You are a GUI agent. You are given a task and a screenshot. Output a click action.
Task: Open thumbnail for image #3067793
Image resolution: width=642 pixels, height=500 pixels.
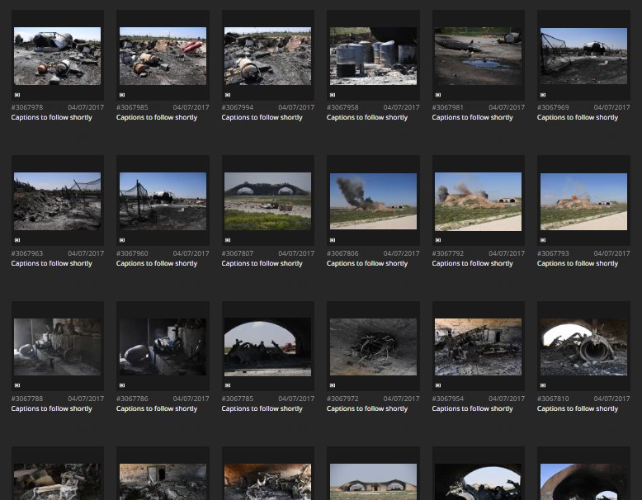point(584,201)
